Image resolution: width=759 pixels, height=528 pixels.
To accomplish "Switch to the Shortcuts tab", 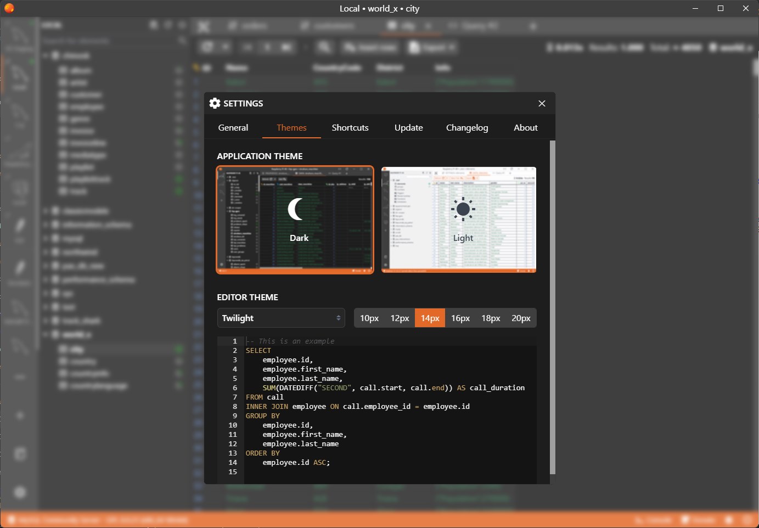I will point(350,128).
